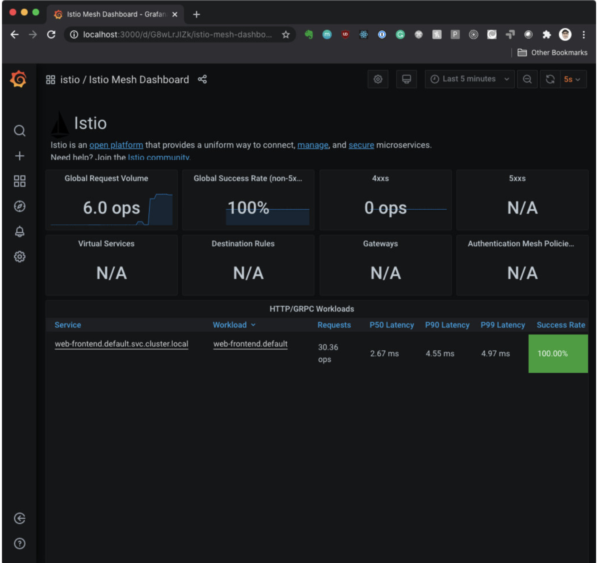Sort by the Success Rate column
The height and width of the screenshot is (563, 600).
pyautogui.click(x=561, y=325)
